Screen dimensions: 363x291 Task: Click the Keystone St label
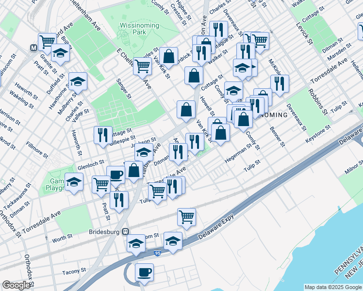[x=318, y=134]
